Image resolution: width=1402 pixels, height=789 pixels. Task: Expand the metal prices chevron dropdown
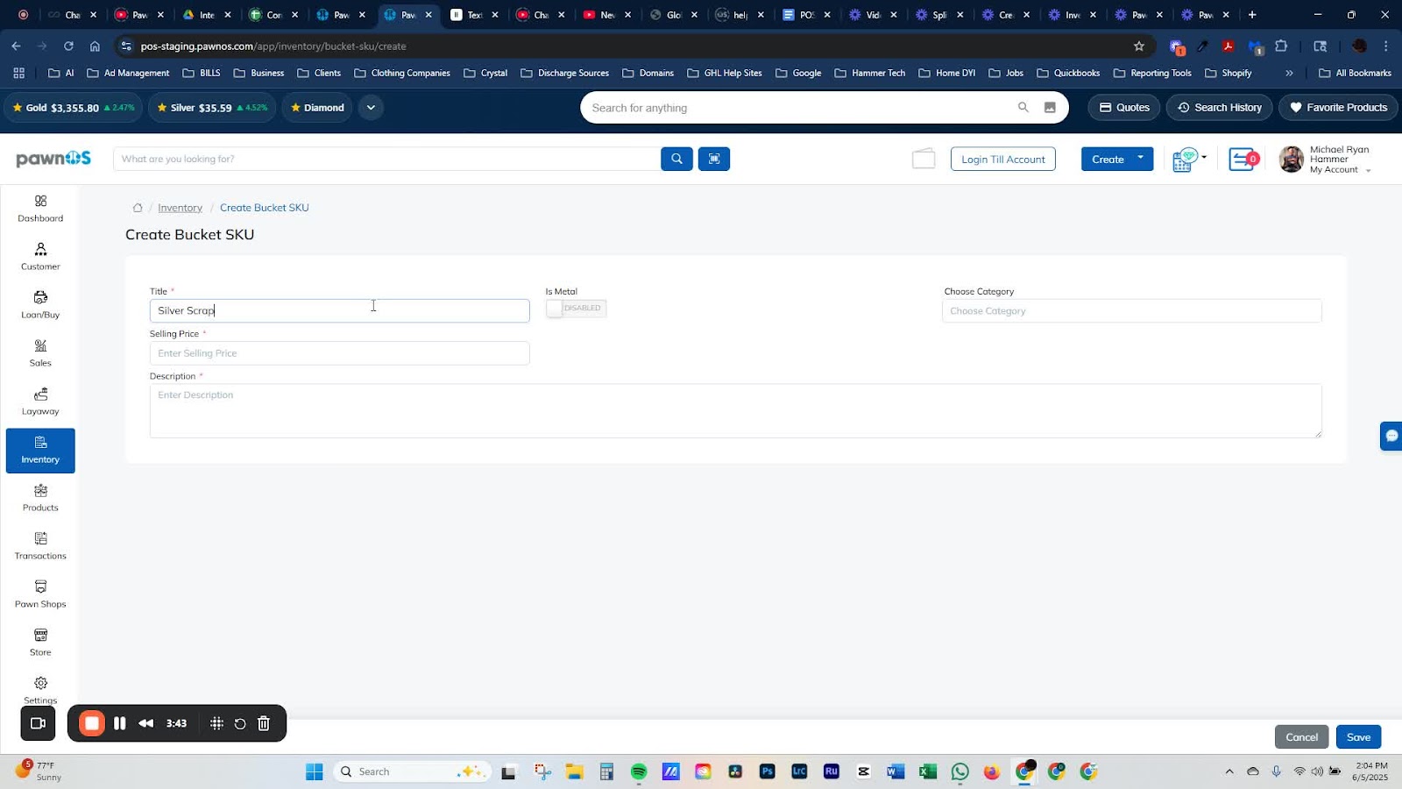click(x=371, y=108)
